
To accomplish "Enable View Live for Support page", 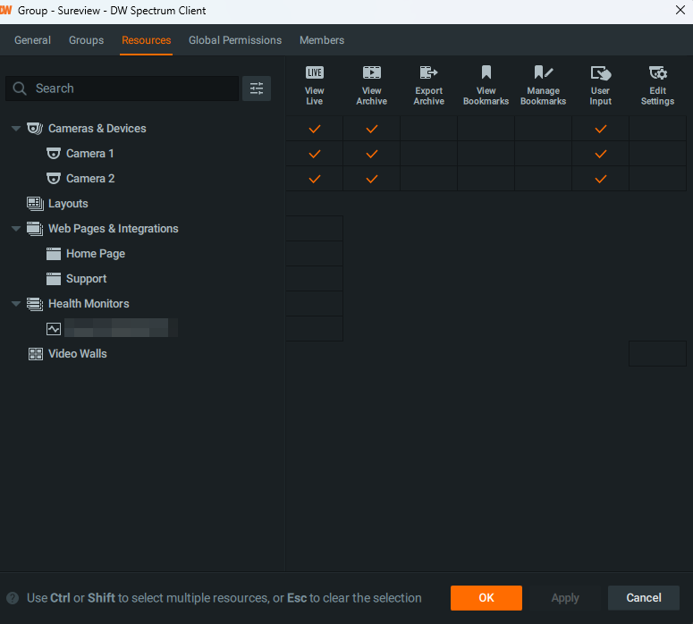I will 314,279.
